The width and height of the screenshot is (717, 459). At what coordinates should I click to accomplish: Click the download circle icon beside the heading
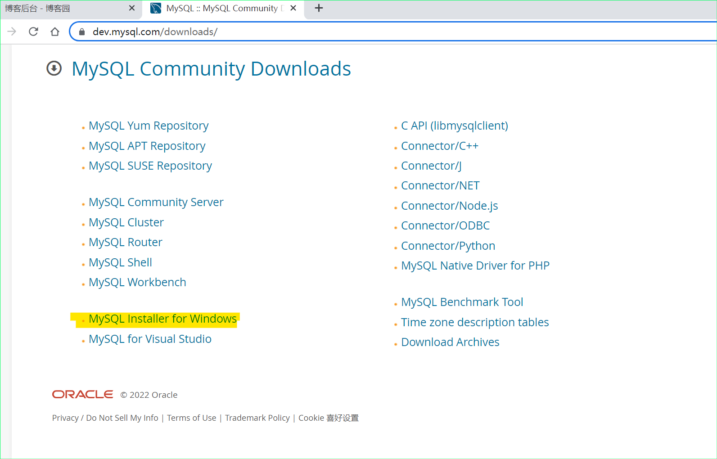pyautogui.click(x=54, y=68)
